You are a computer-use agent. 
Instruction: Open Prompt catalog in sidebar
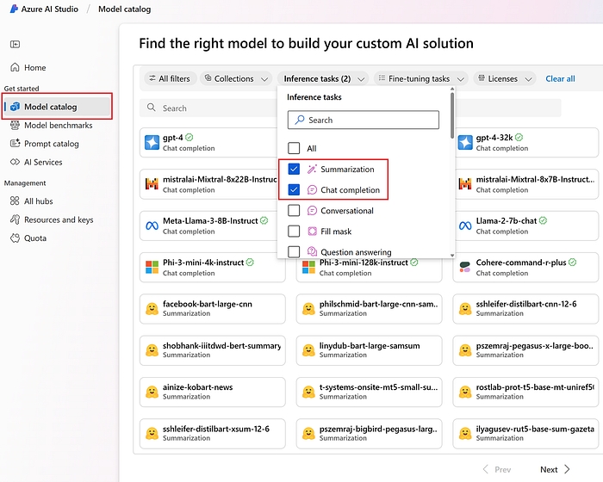point(51,144)
